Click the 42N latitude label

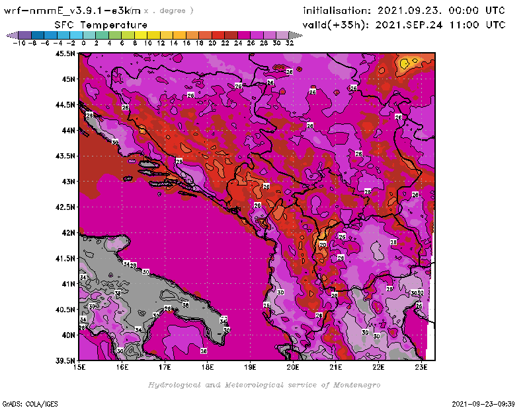67,232
